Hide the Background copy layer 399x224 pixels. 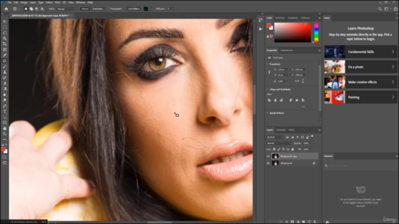click(268, 156)
